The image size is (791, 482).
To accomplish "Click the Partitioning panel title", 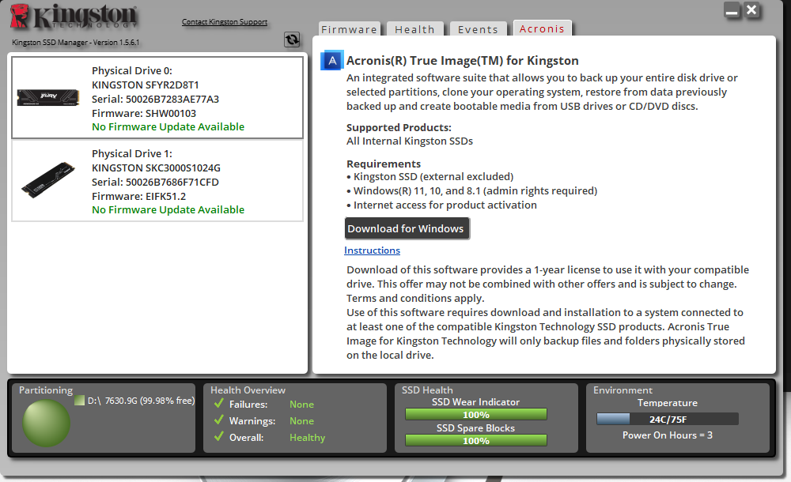I will tap(46, 390).
